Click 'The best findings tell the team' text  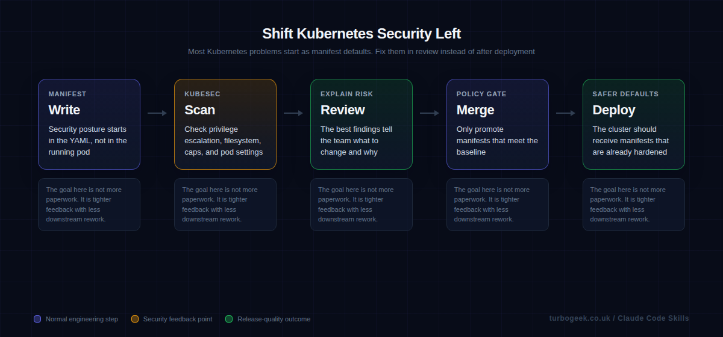pos(357,141)
